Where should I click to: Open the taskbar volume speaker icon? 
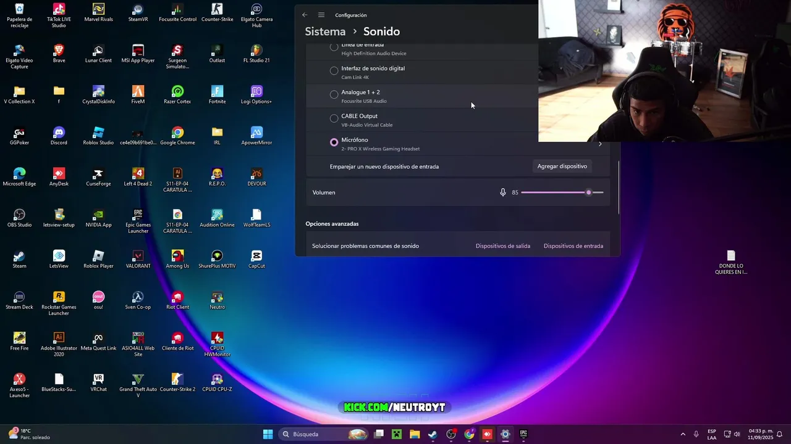(x=737, y=434)
